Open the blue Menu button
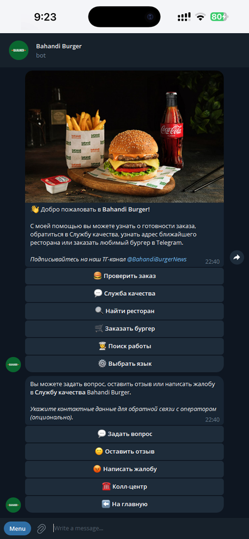The width and height of the screenshot is (249, 539). pos(17,528)
